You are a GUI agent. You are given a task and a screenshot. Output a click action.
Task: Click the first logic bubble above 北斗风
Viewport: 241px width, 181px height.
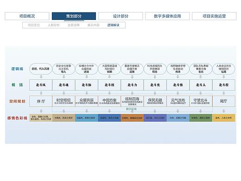coord(41,69)
